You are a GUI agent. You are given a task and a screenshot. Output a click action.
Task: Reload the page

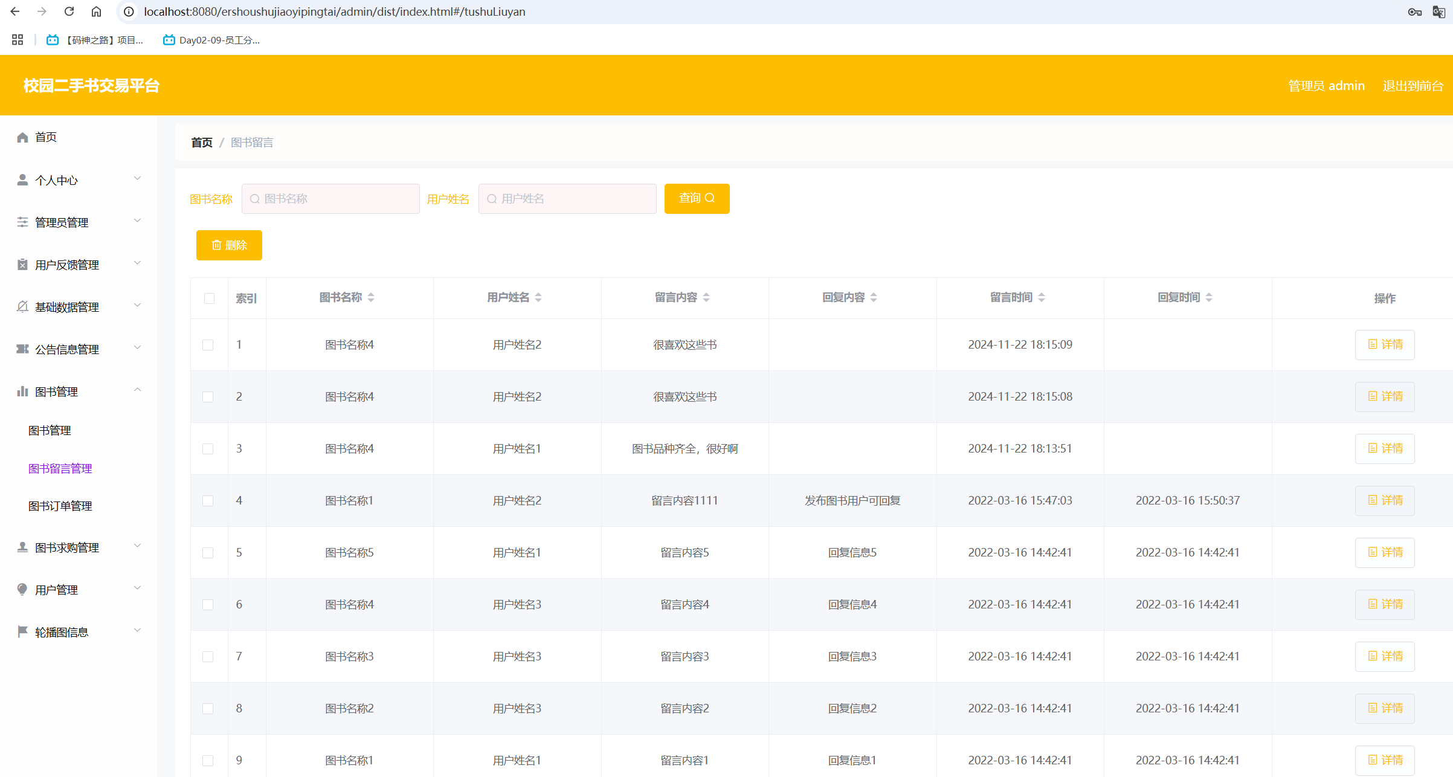[69, 11]
